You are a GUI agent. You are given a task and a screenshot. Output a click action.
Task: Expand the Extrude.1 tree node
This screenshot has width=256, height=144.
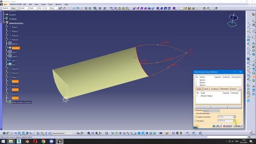pyautogui.click(x=7, y=47)
